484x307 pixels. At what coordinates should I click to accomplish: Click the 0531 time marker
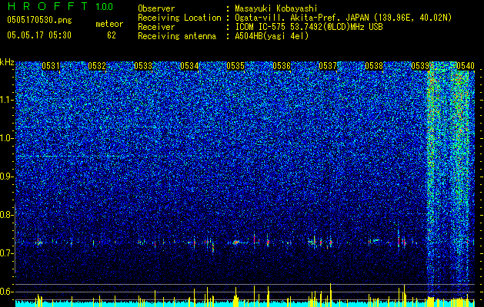pos(51,66)
